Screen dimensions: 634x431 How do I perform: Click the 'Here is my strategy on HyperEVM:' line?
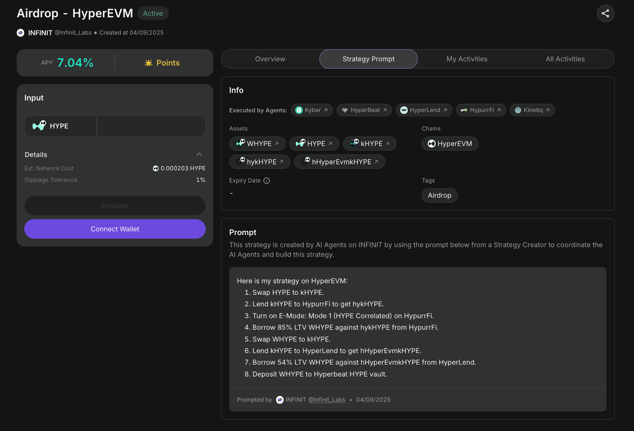(292, 281)
